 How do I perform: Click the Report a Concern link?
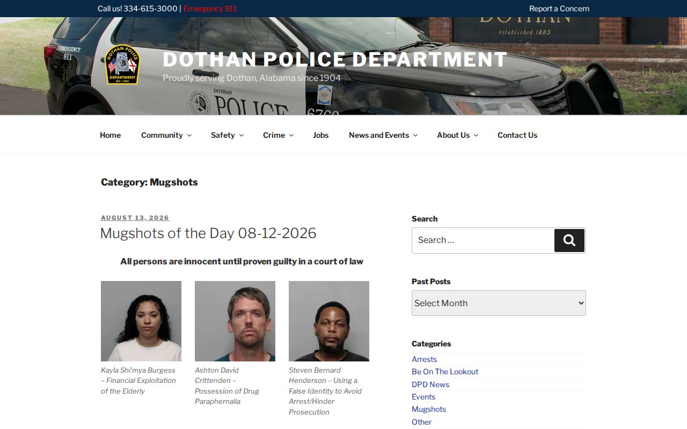(x=559, y=9)
